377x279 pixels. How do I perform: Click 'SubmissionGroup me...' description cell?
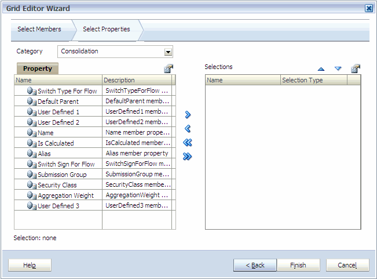tap(137, 174)
